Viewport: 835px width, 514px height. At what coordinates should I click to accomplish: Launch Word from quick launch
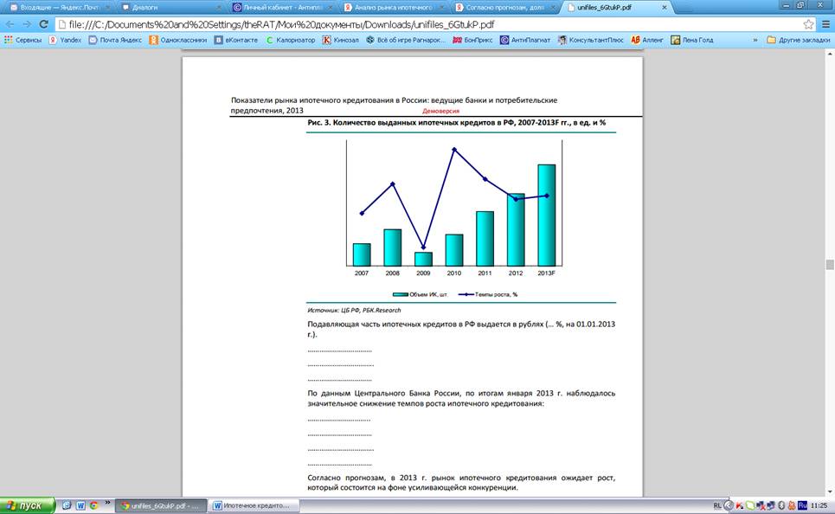(80, 505)
